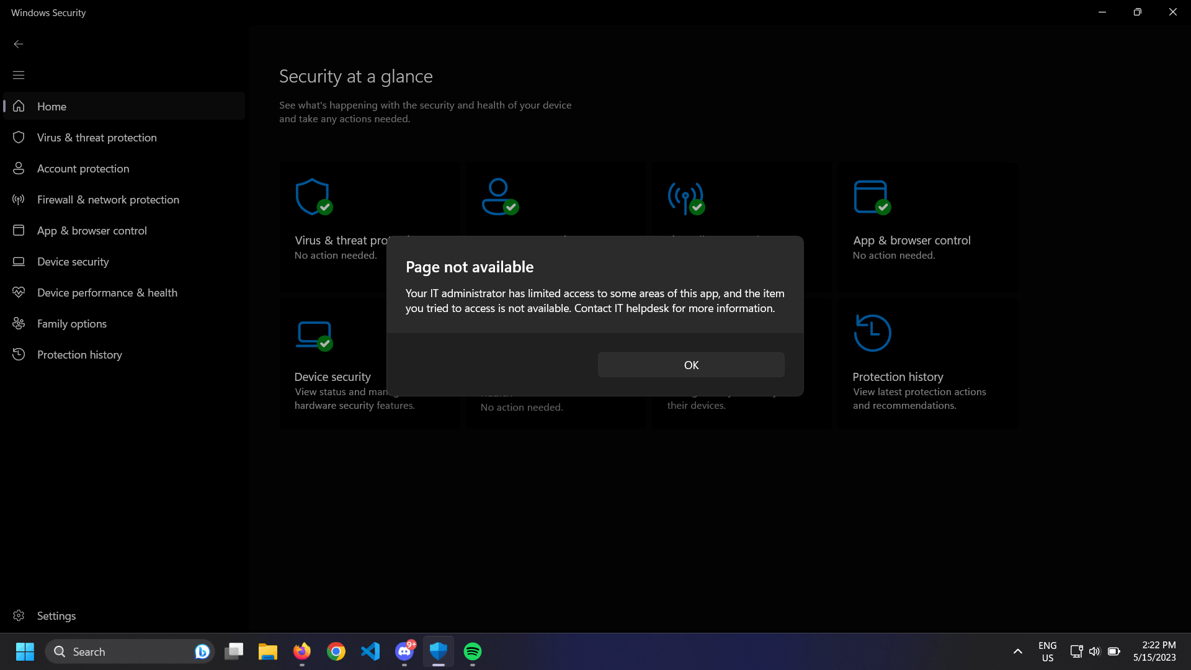Click Device security laptop icon in sidebar
Image resolution: width=1191 pixels, height=670 pixels.
(19, 261)
